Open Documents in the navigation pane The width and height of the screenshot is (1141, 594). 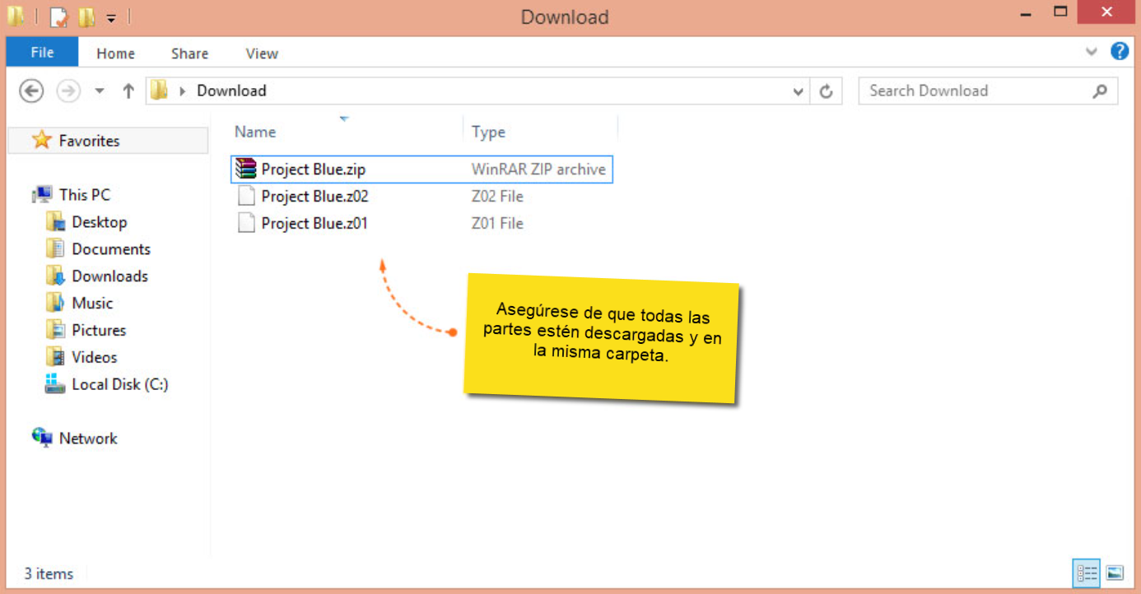(x=111, y=249)
